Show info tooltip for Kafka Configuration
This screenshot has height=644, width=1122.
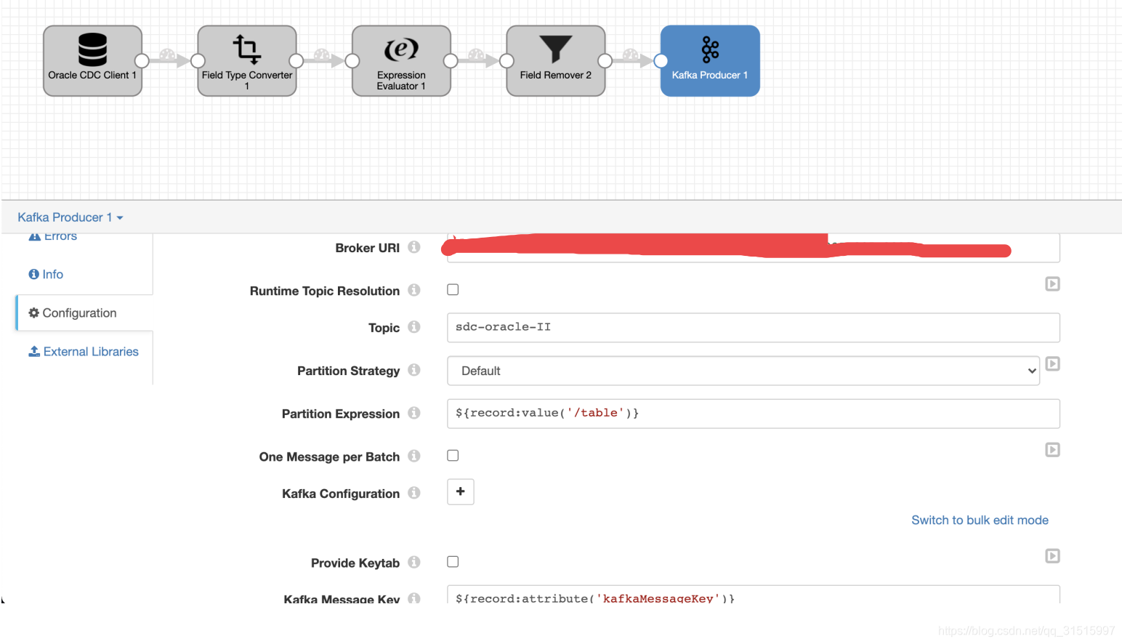(x=414, y=493)
